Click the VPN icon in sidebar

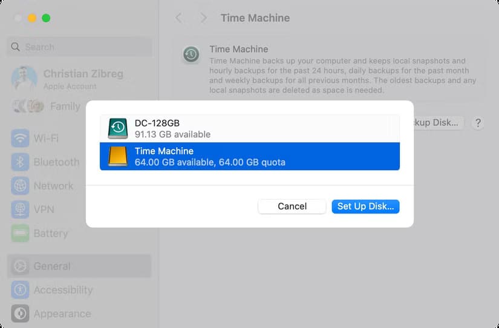pyautogui.click(x=21, y=210)
